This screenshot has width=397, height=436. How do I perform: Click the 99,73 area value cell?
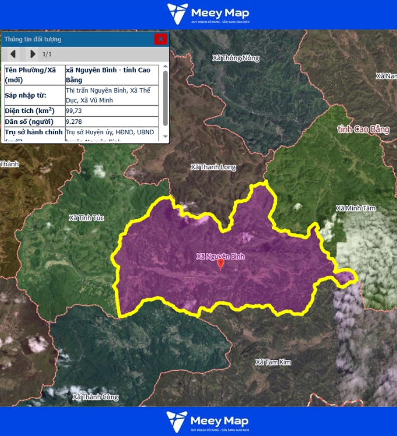coord(110,110)
